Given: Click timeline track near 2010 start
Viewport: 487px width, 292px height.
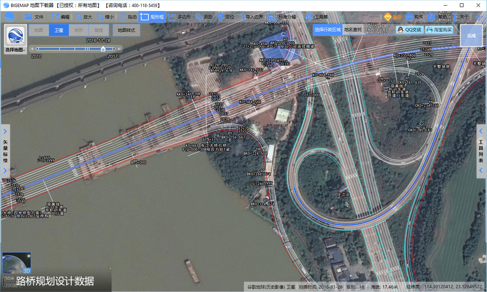Looking at the screenshot, I should 38,49.
